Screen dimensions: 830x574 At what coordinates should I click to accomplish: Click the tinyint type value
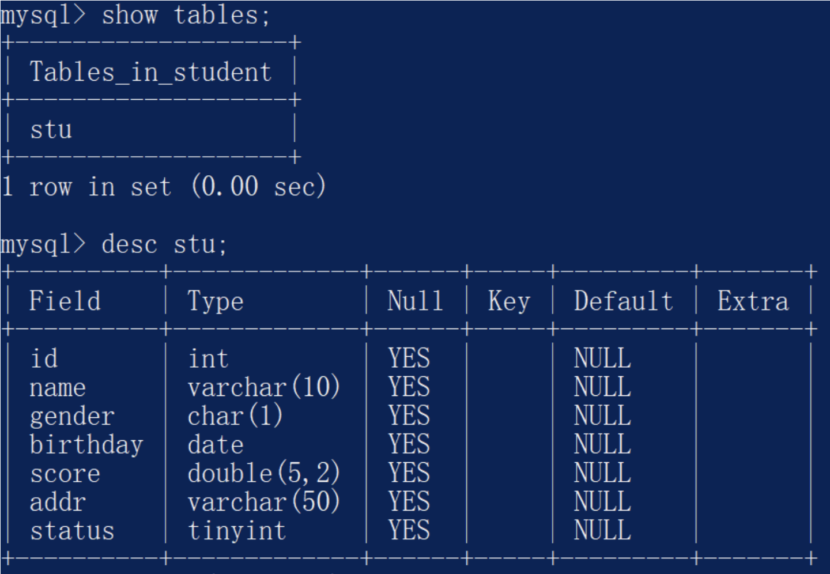[237, 531]
